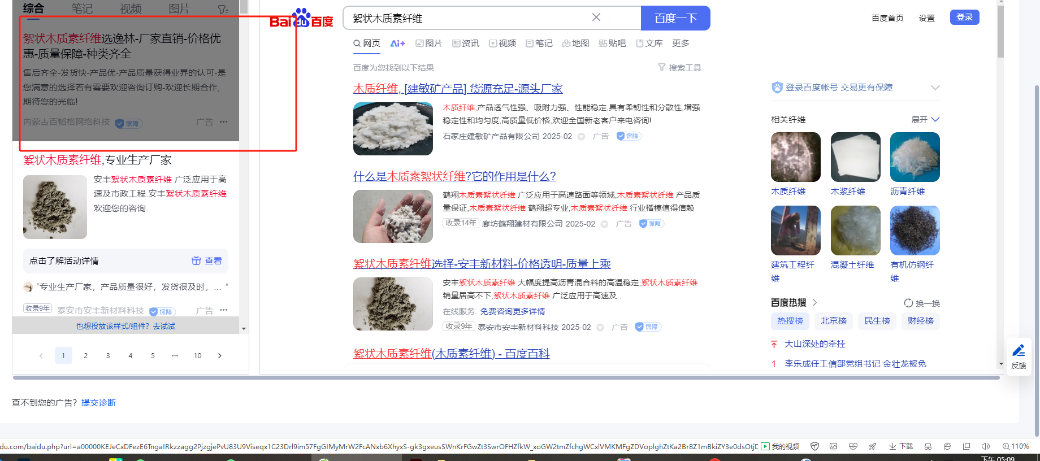The width and height of the screenshot is (1040, 461).
Task: Expand the 登录百度帐号 交易更有保障 chevron
Action: (x=935, y=88)
